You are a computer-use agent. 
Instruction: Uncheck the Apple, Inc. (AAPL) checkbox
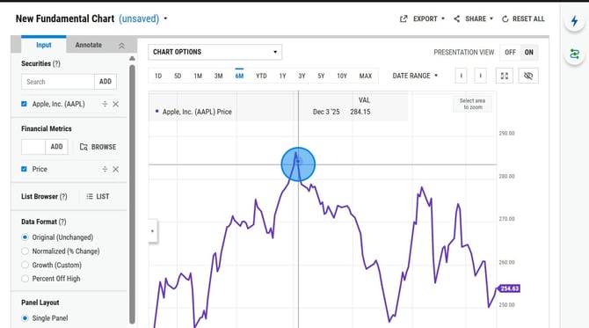pyautogui.click(x=24, y=104)
